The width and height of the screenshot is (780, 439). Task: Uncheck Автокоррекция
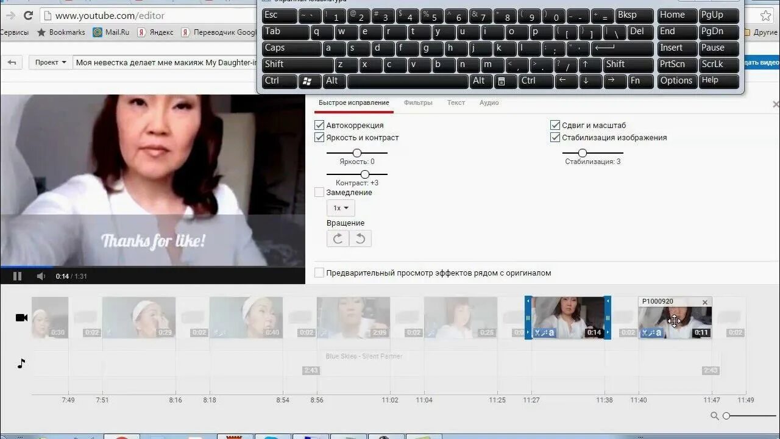click(x=319, y=125)
